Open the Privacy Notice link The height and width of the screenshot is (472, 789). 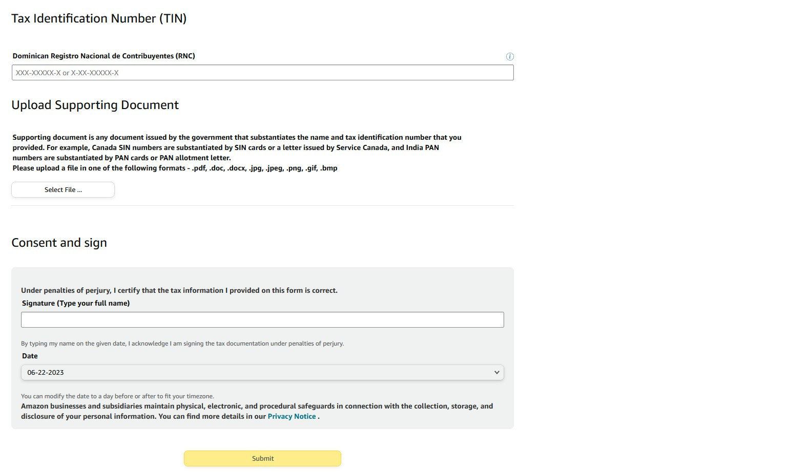(x=292, y=417)
